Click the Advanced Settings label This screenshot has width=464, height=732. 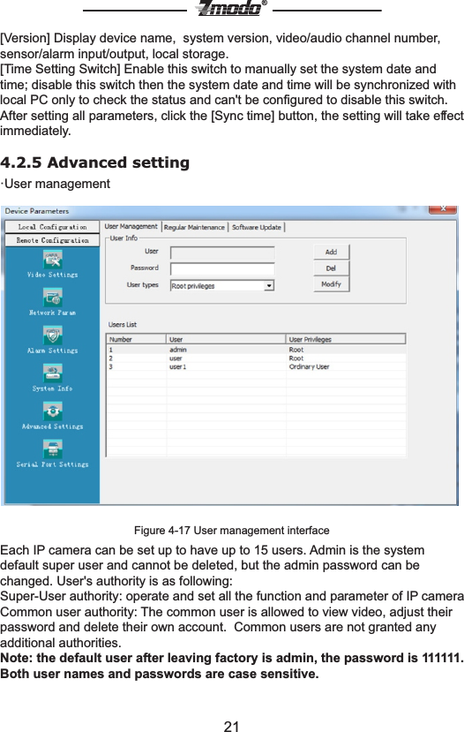(53, 426)
